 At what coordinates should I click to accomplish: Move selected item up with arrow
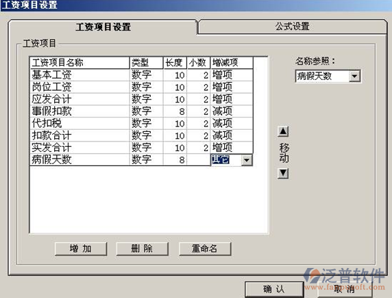[x=283, y=131]
